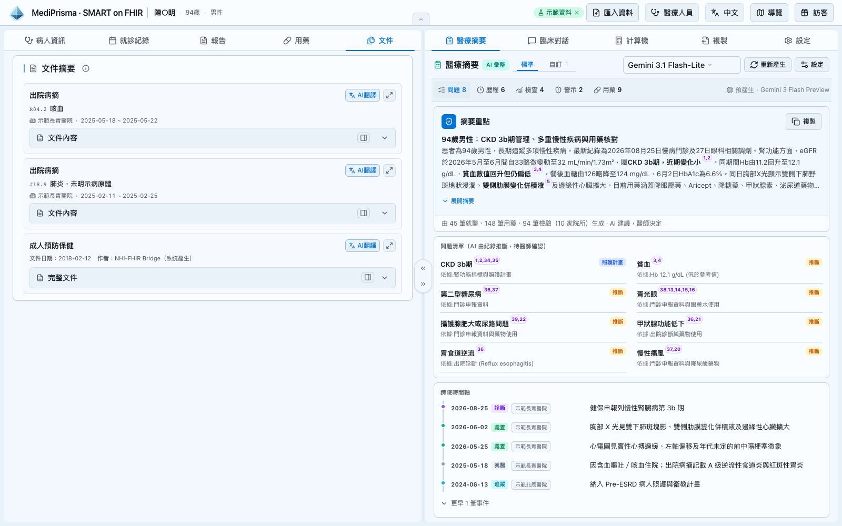Jump to 問題 8 section
842x526 pixels.
click(x=452, y=90)
